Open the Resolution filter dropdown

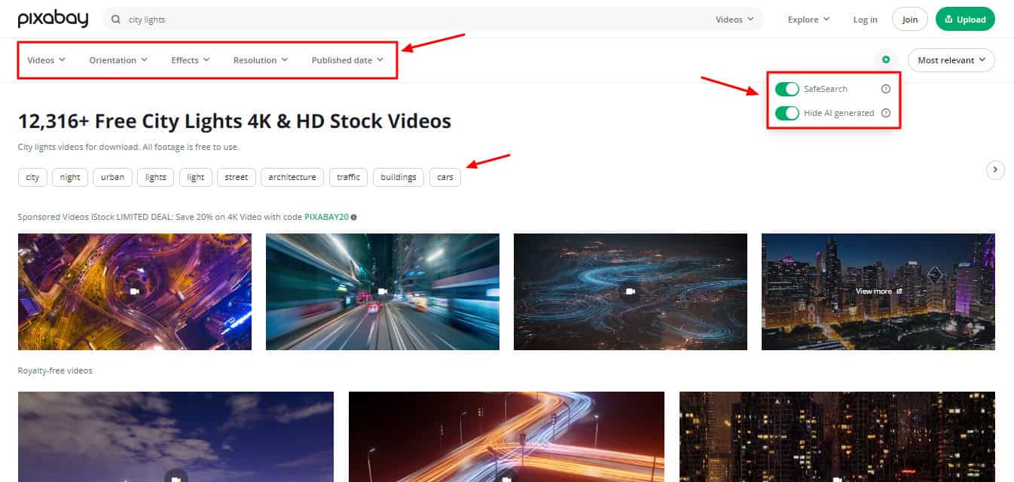[260, 60]
